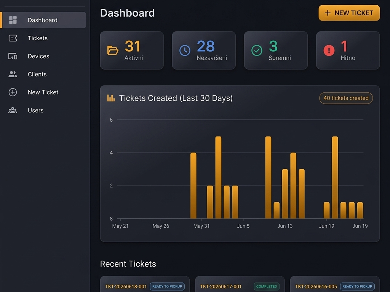
Task: Click the Tickets icon in sidebar
Action: coord(13,38)
